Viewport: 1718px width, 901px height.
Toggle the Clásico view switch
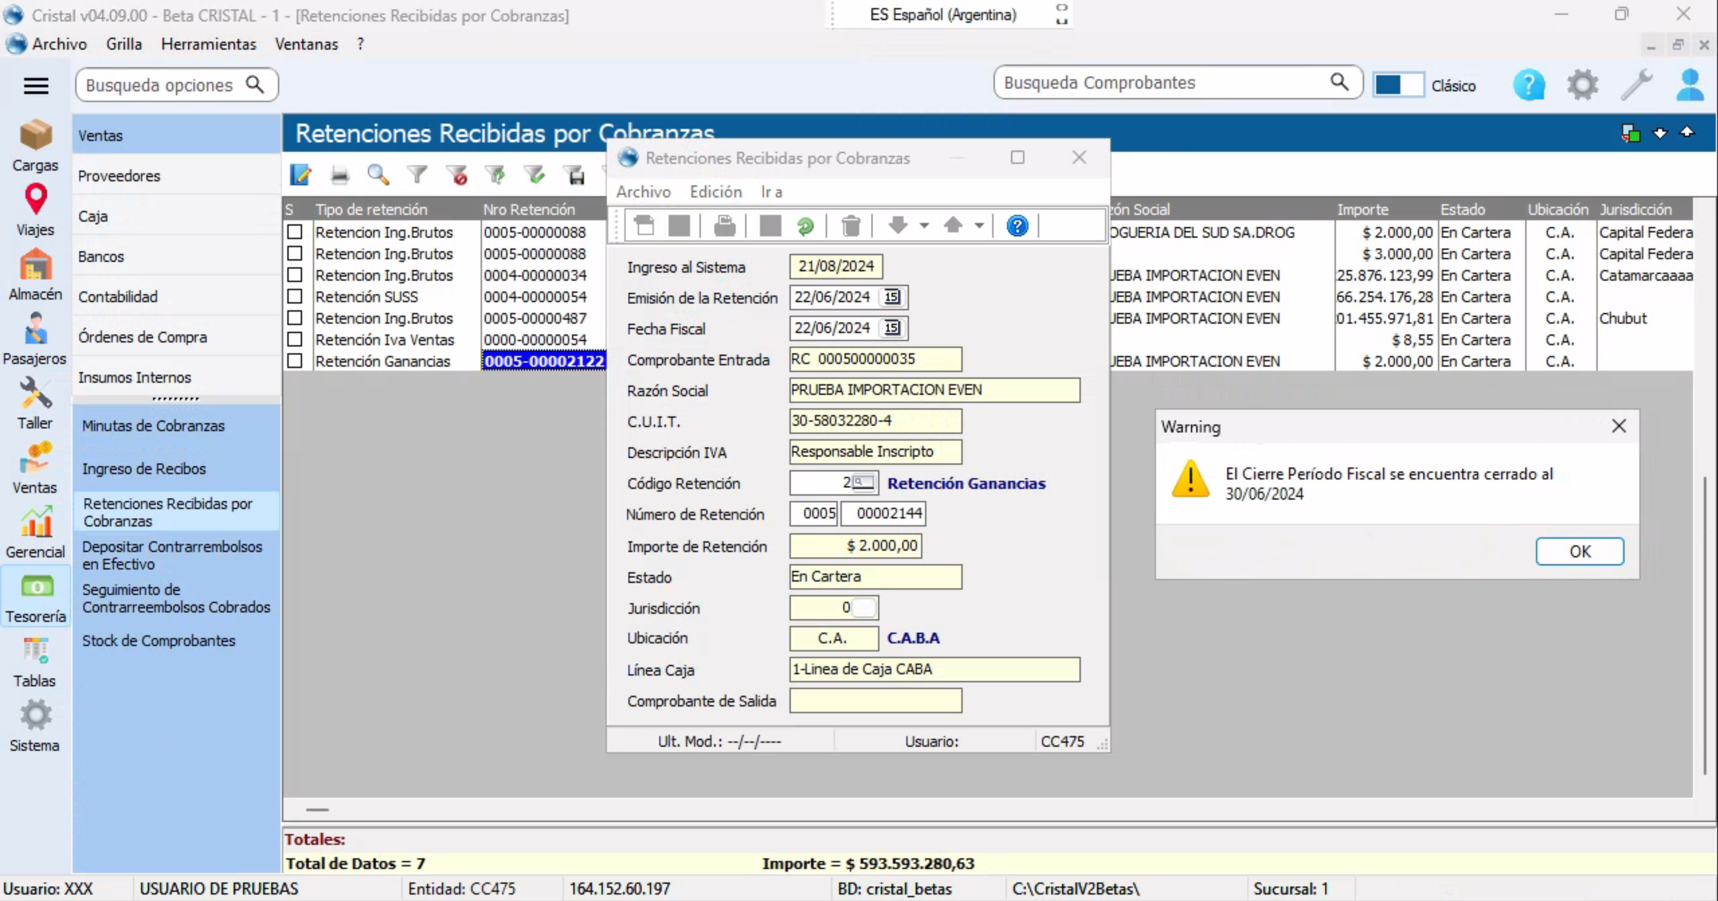point(1398,85)
